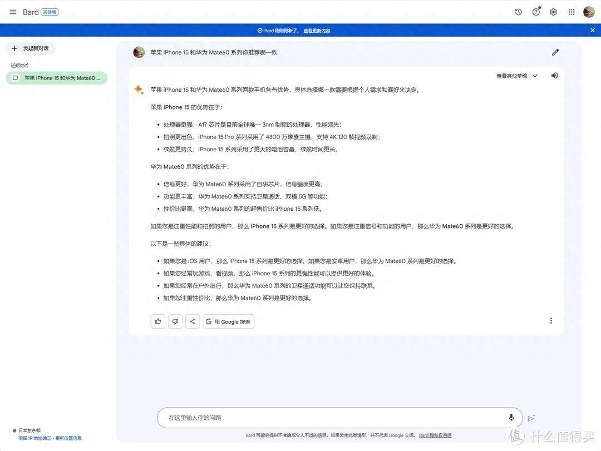Click the bullet starting 性价比更高
Image resolution: width=601 pixels, height=451 pixels.
(243, 209)
